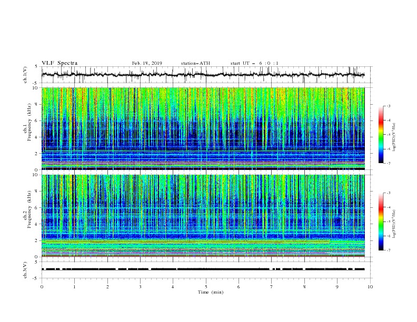Click "-7" on the ch.2 color bar
This screenshot has width=417, height=322.
tap(388, 250)
